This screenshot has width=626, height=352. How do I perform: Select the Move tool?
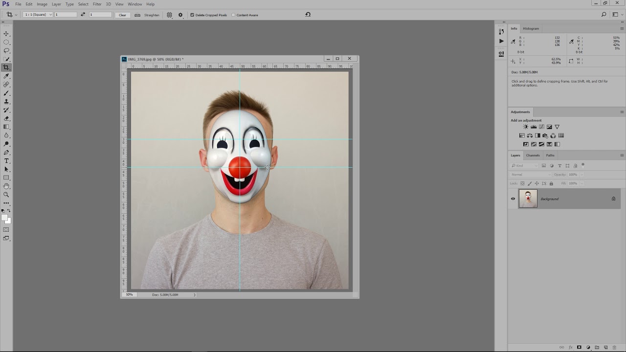click(6, 34)
